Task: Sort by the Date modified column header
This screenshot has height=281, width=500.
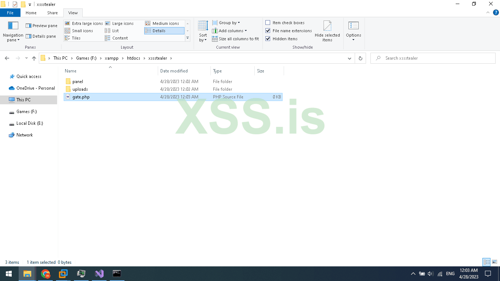Action: click(184, 71)
